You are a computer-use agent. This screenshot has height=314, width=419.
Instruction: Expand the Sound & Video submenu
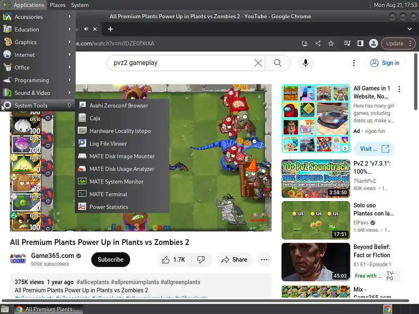coord(38,93)
